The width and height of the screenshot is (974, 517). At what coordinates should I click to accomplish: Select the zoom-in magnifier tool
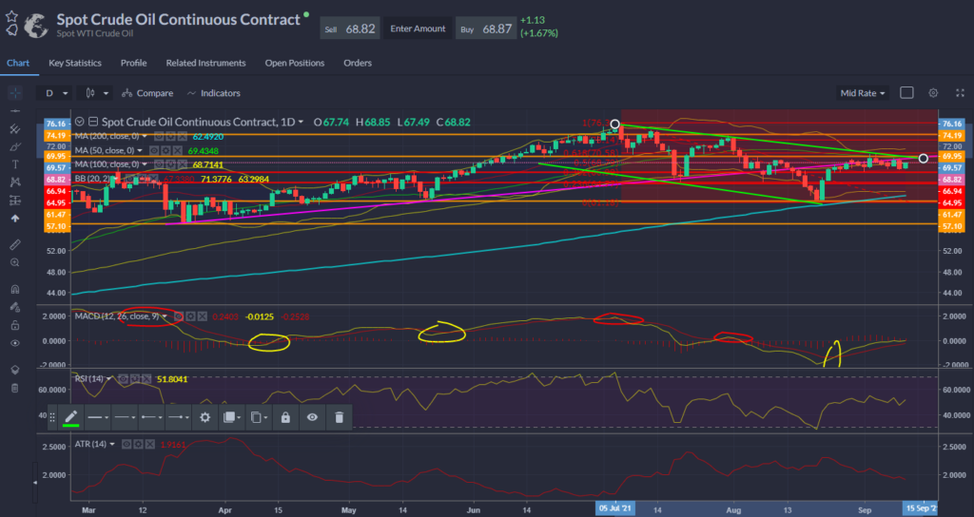tap(14, 261)
